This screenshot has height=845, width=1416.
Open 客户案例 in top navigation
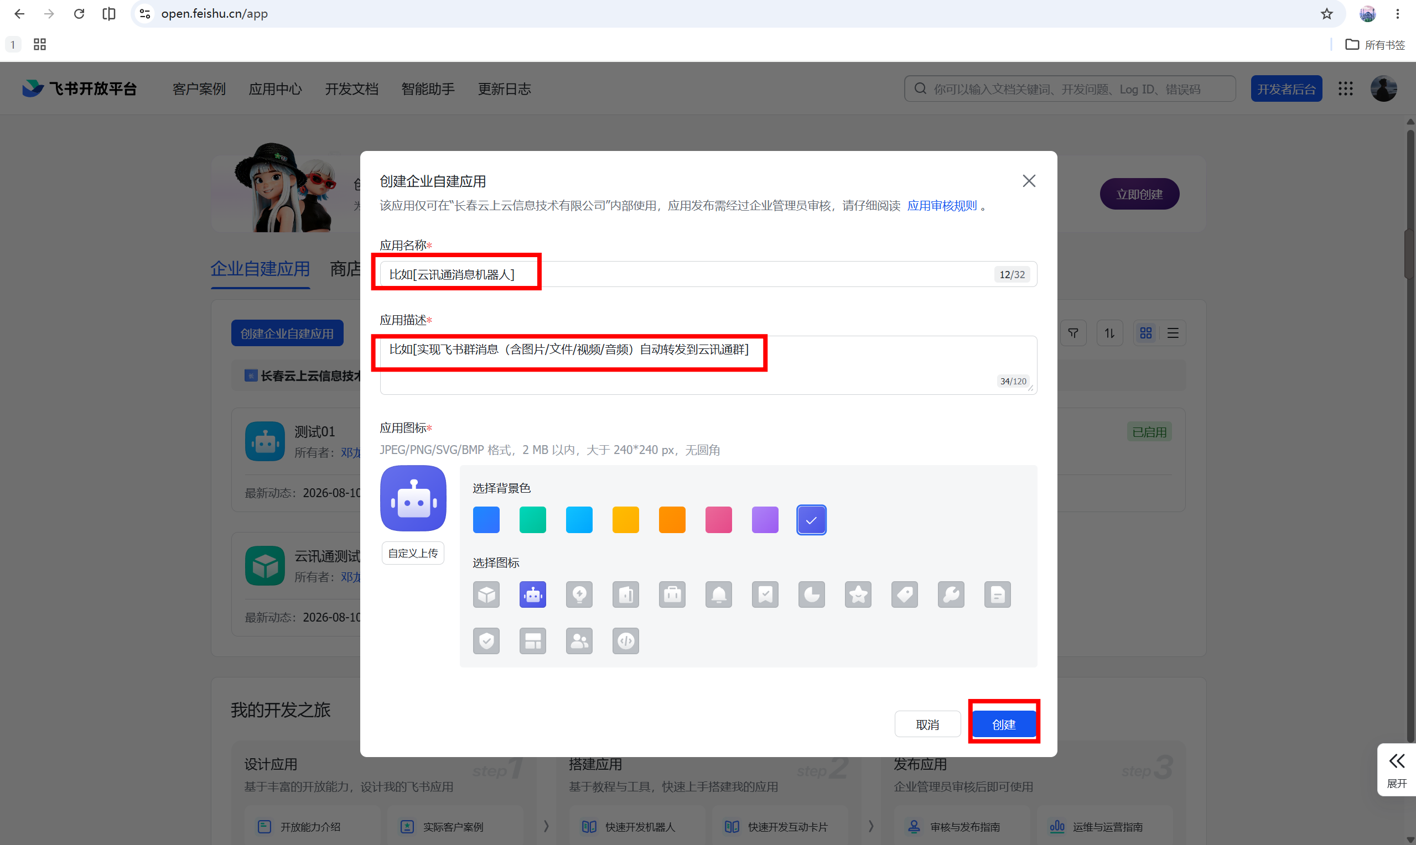[199, 90]
